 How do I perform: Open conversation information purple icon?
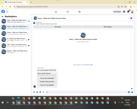pyautogui.click(x=131, y=18)
